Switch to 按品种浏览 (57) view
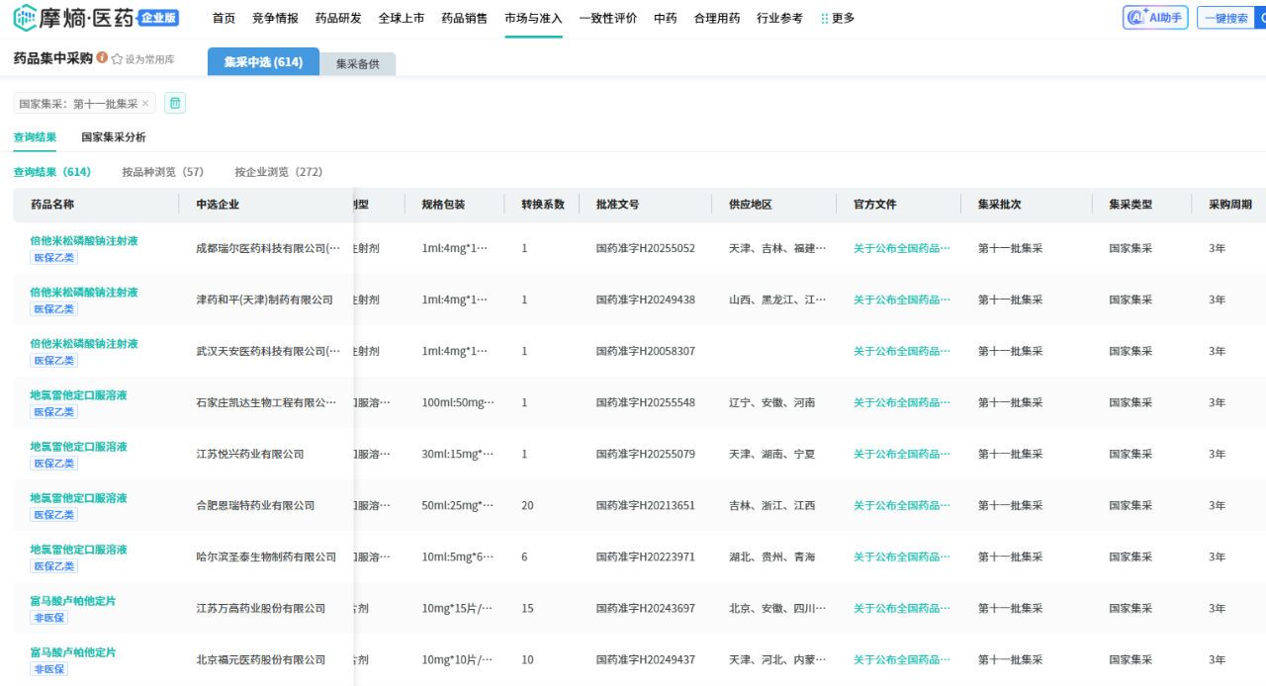This screenshot has height=686, width=1266. click(x=162, y=172)
